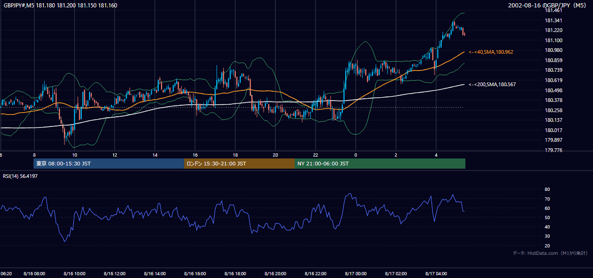Image resolution: width=593 pixels, height=278 pixels.
Task: Click RSI scale value 30
Action: [x=547, y=237]
